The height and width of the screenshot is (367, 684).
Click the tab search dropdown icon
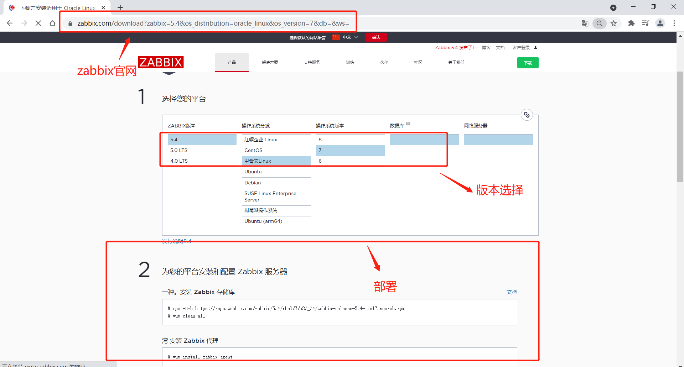[x=613, y=7]
